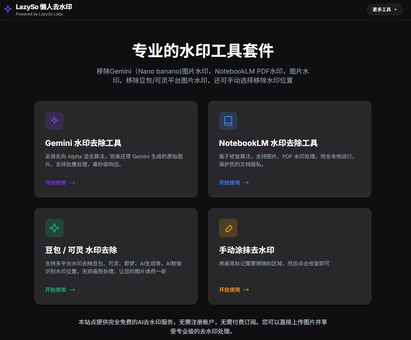Click the NotebookLM book icon
The image size is (411, 340).
coord(228,121)
